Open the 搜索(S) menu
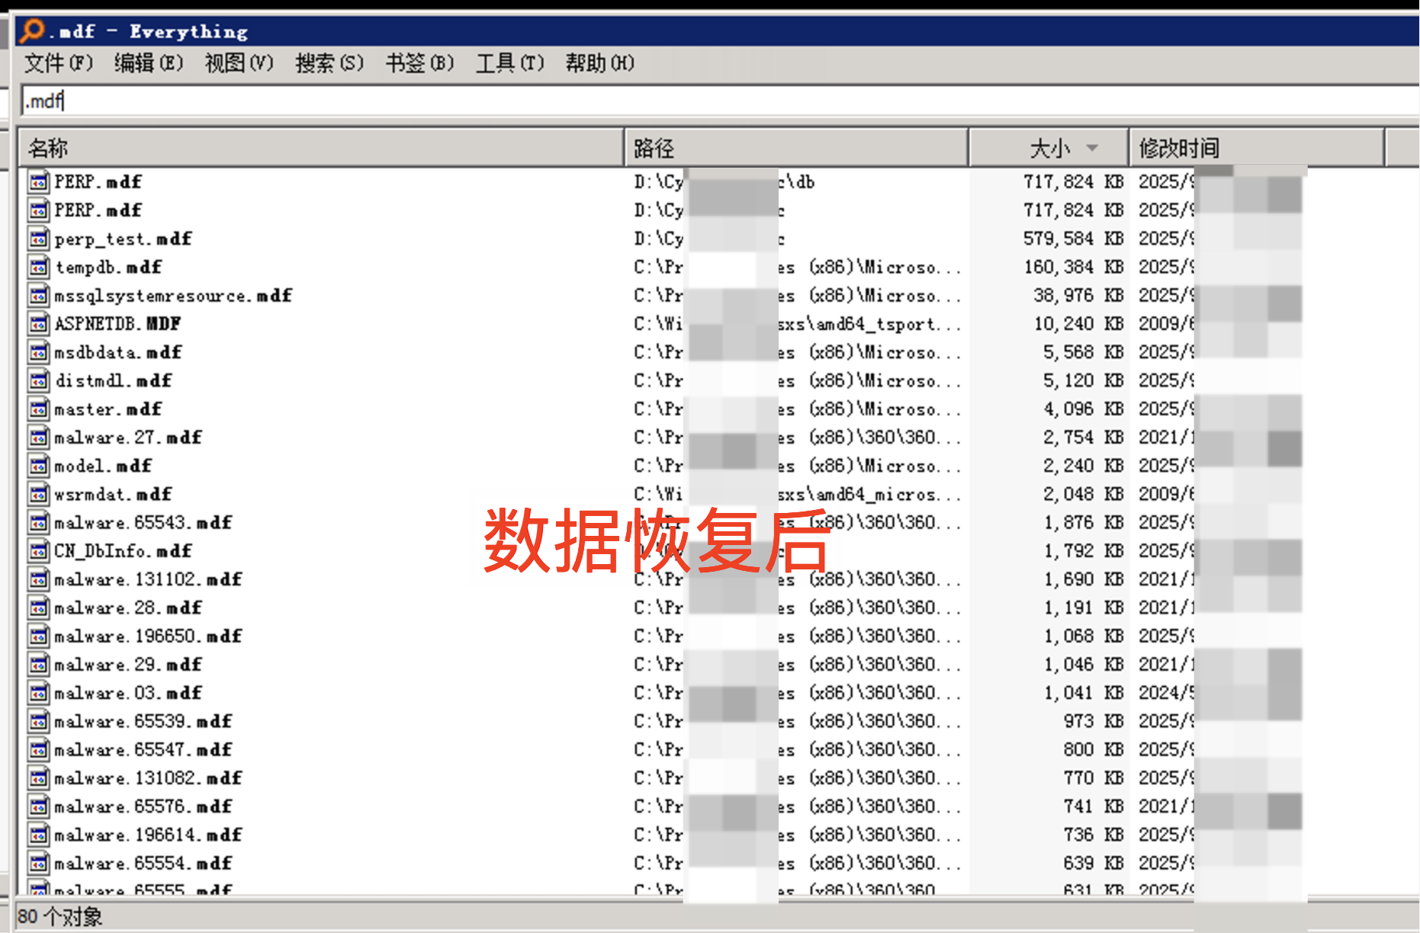Image resolution: width=1420 pixels, height=933 pixels. pyautogui.click(x=329, y=63)
